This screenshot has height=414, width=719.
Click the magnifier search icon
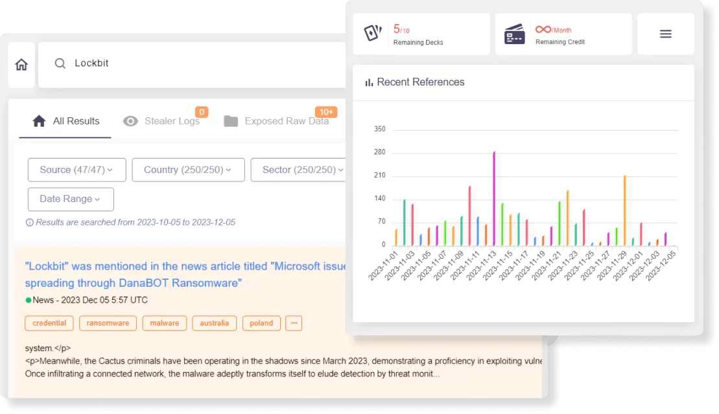click(x=60, y=63)
